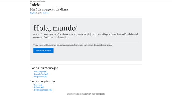Viewport: 172px width, 97px height.
Task: Open the Post Ejemplo [es] link
Action: [x=41, y=72]
